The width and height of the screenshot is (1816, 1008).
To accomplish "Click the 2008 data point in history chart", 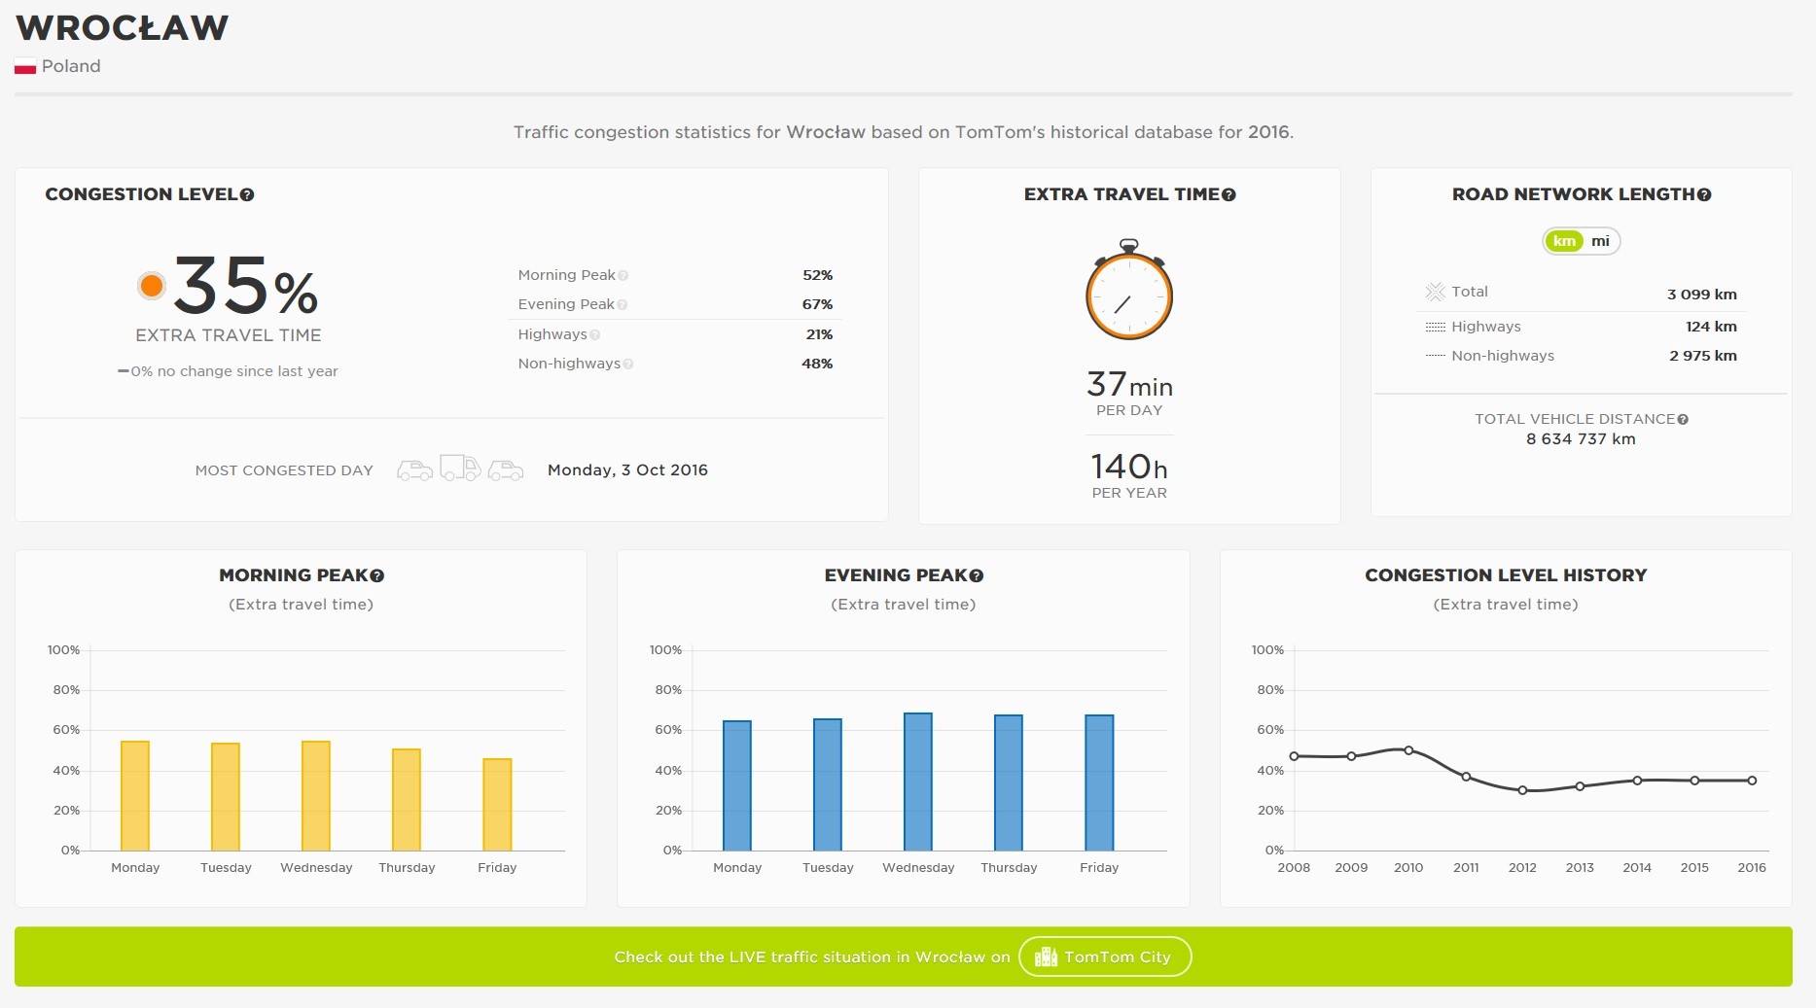I will pos(1294,756).
